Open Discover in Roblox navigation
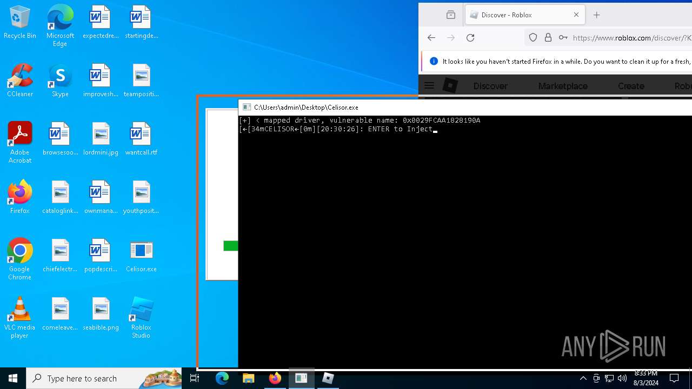Image resolution: width=692 pixels, height=389 pixels. 490,86
